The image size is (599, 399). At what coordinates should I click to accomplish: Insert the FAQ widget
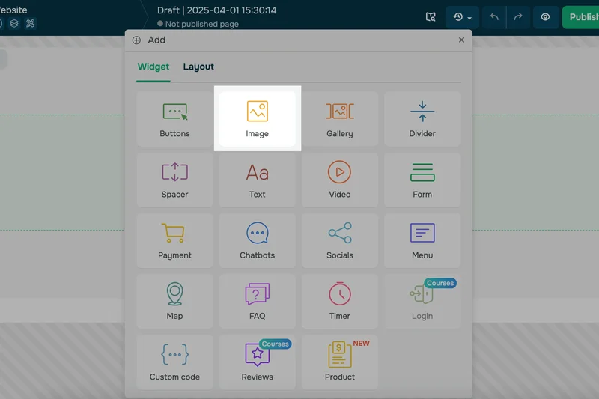click(257, 301)
